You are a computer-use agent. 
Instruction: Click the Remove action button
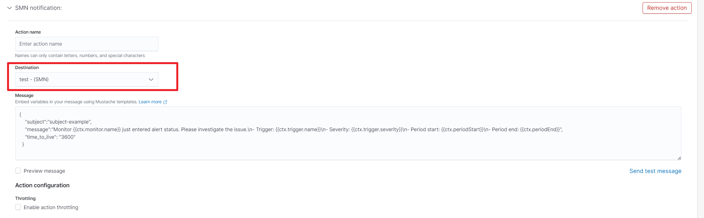click(x=667, y=8)
